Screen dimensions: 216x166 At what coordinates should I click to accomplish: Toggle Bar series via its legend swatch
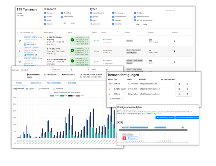pos(70,96)
